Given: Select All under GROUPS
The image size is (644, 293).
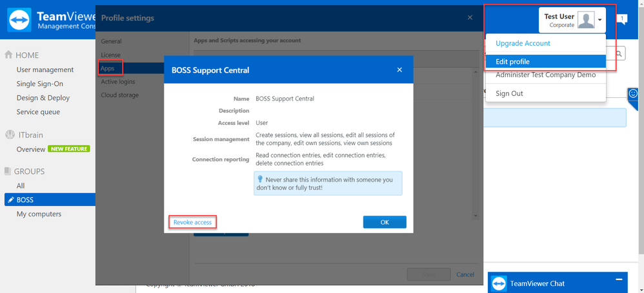Looking at the screenshot, I should point(21,185).
